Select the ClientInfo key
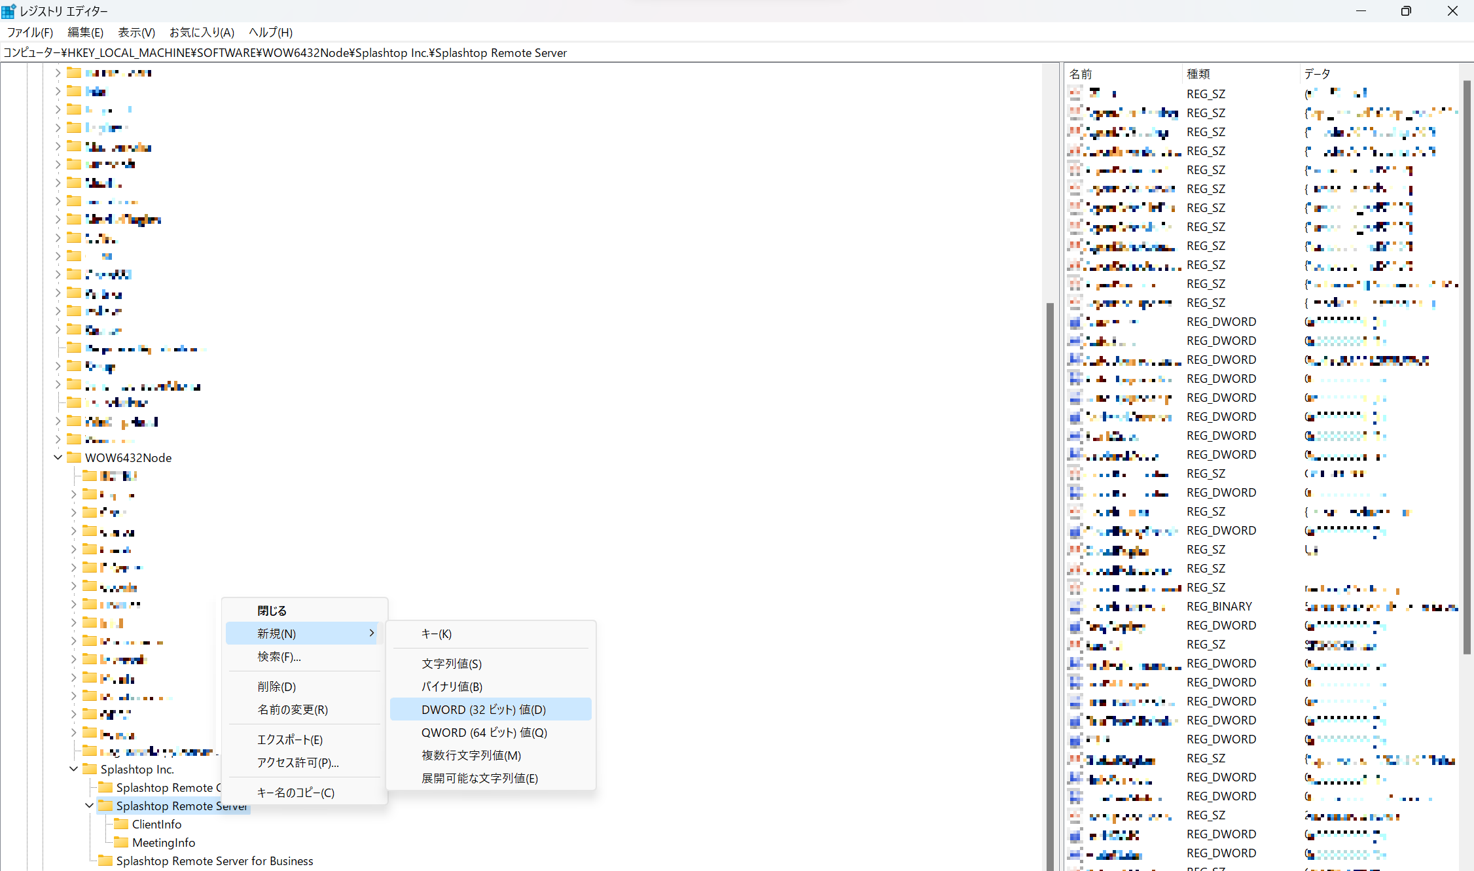 click(x=157, y=824)
